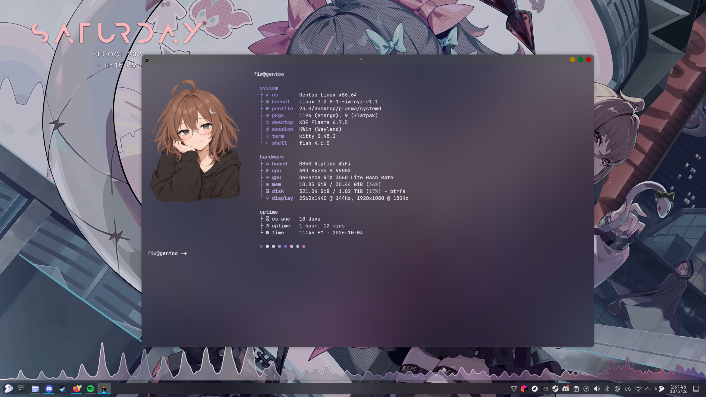Click the anime girl image in the terminal
This screenshot has height=397, width=706.
195,141
